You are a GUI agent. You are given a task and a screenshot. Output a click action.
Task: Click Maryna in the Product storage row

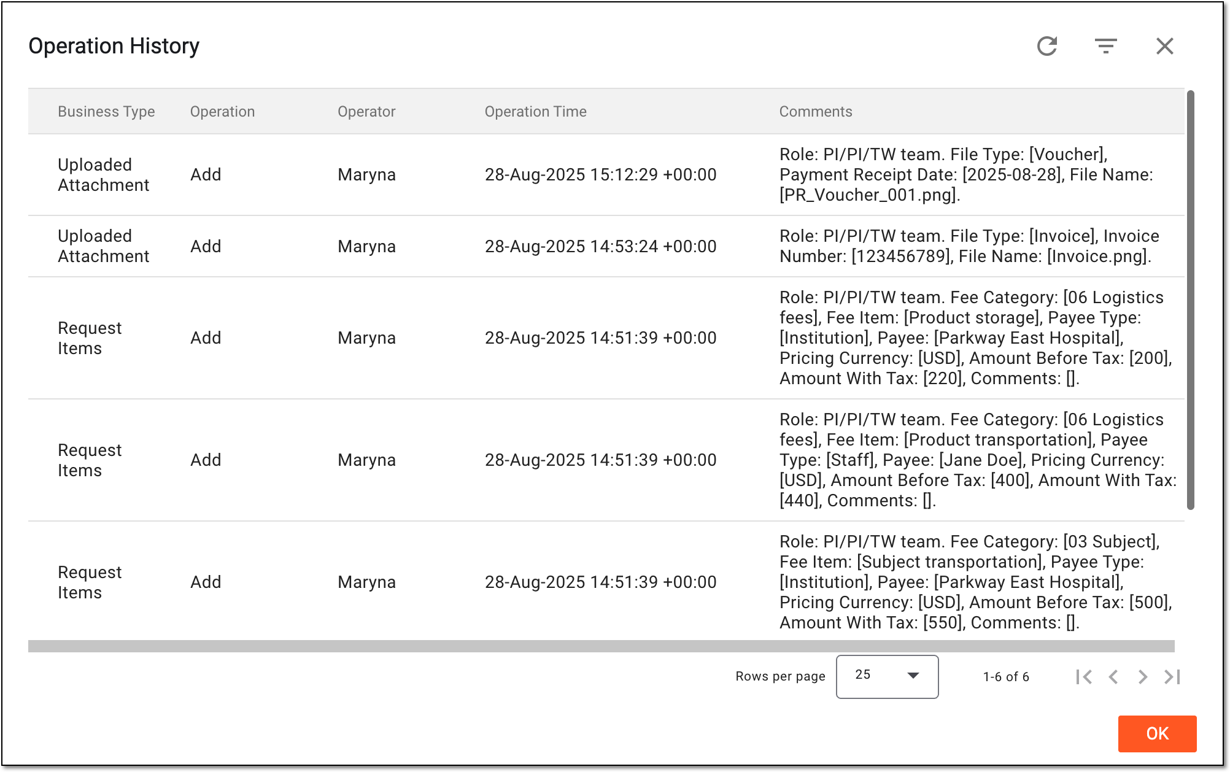[x=366, y=338]
